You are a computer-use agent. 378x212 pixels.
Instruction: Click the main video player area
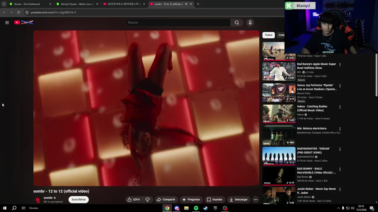pos(146,108)
